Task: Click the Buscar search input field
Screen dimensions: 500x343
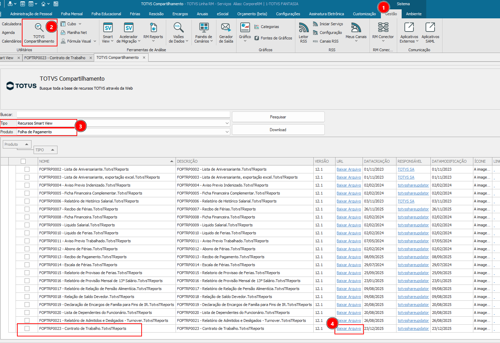Action: (123, 115)
